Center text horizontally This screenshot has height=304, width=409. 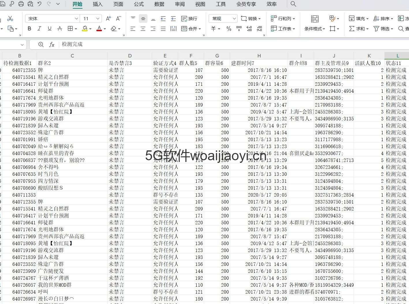point(143,29)
